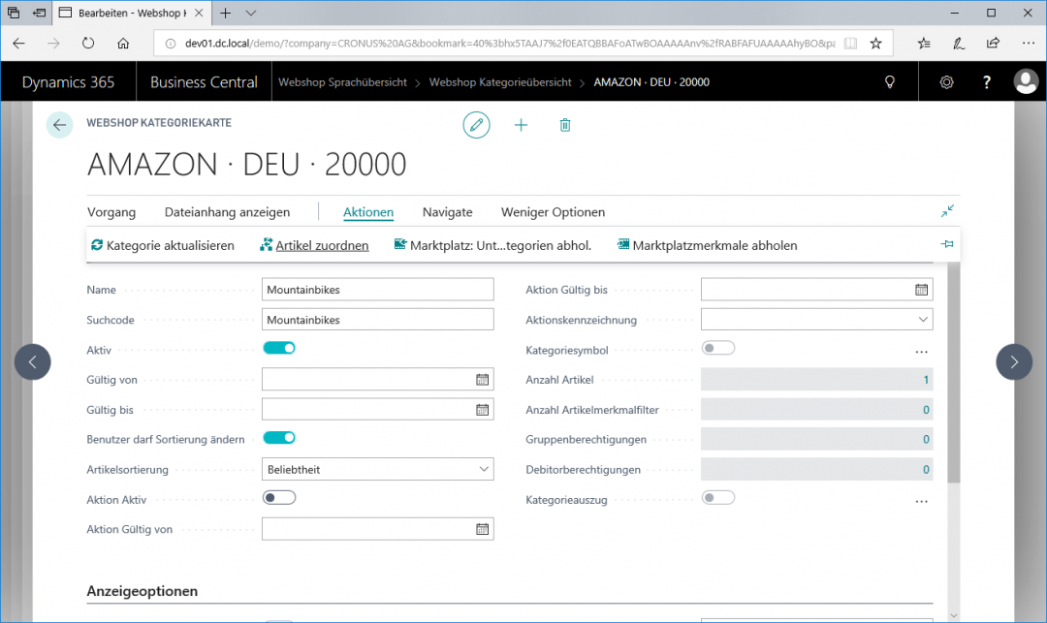This screenshot has width=1047, height=623.
Task: Toggle Benutzer darf Sortierung ändern switch
Action: coord(279,438)
